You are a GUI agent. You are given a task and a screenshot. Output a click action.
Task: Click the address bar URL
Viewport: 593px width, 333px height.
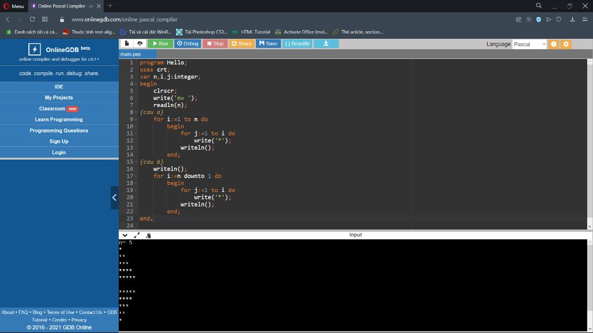pyautogui.click(x=125, y=19)
